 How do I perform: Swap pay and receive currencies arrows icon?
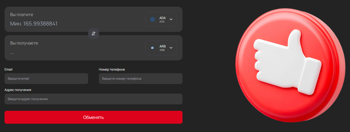click(x=94, y=34)
